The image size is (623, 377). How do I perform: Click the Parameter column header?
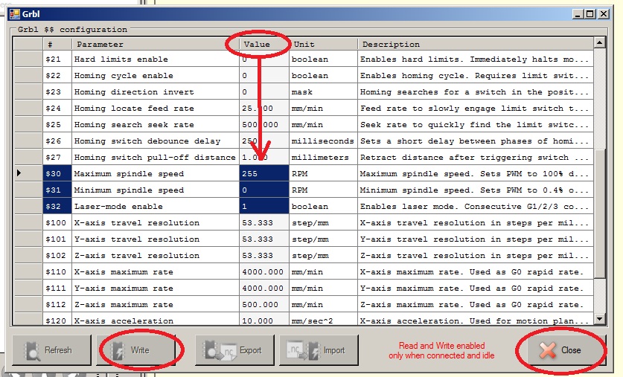point(156,44)
